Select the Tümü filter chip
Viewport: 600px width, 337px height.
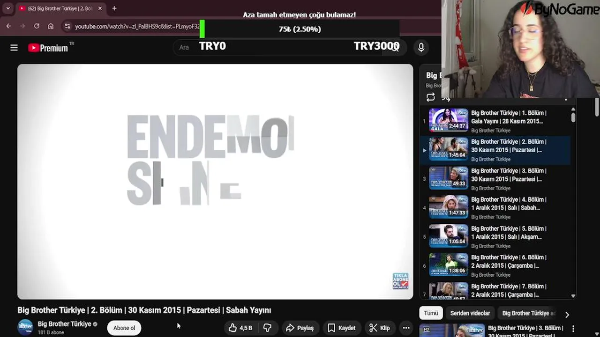click(x=431, y=313)
